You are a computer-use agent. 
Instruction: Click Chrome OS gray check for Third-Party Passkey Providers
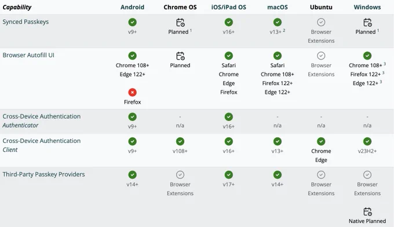point(180,175)
